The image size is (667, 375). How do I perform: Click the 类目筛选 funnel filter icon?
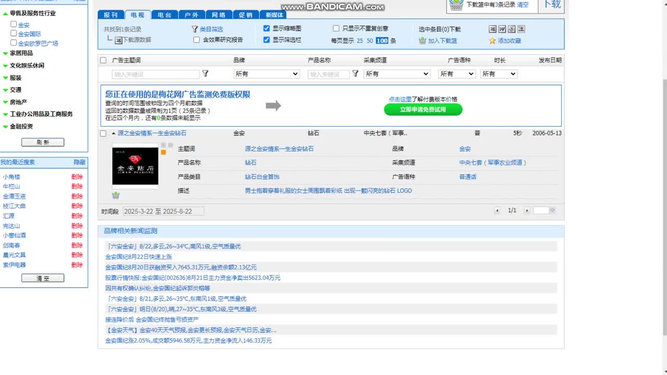pos(195,29)
